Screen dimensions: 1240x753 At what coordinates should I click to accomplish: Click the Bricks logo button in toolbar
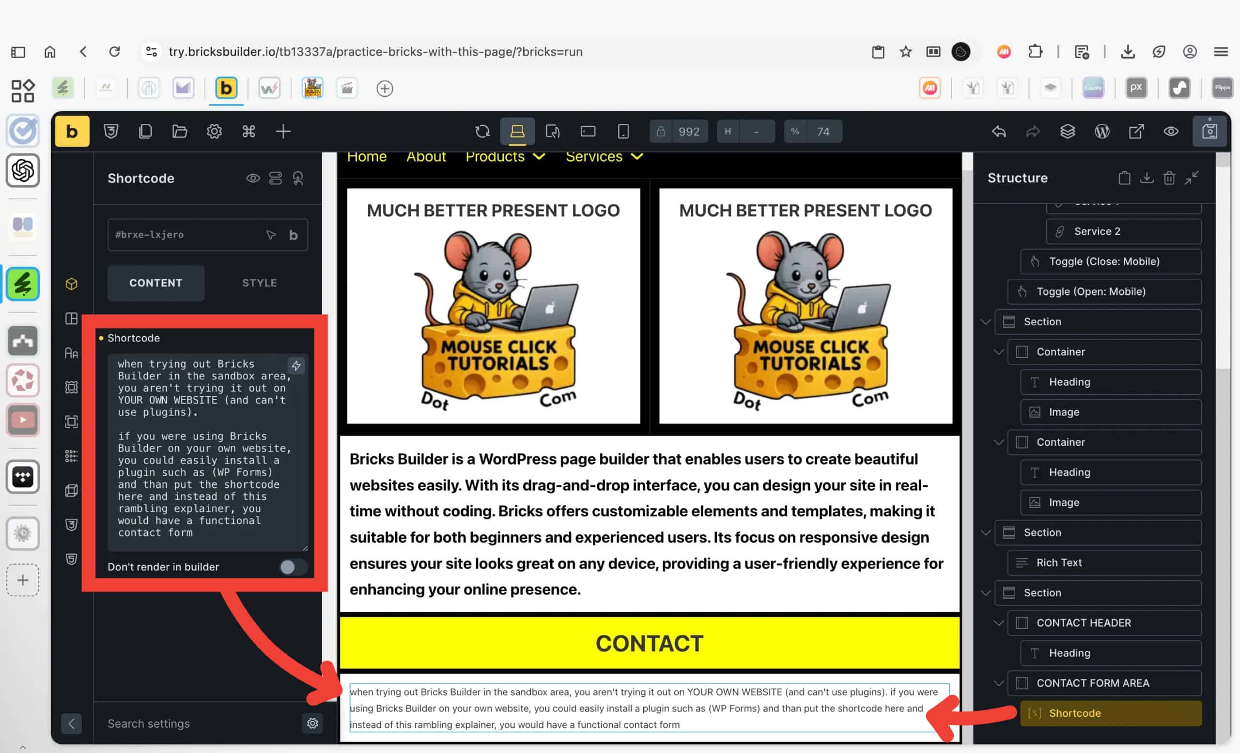click(72, 132)
